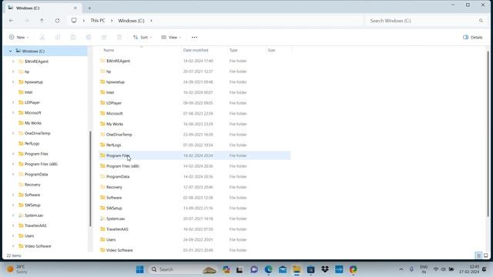This screenshot has width=493, height=277.
Task: Click the PC icon in address bar
Action: 74,21
